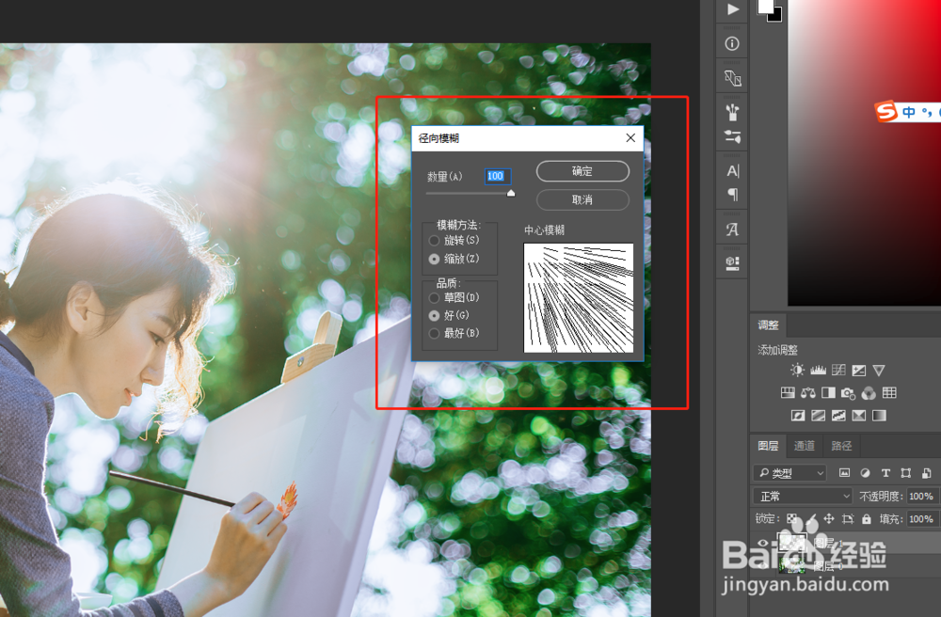Add a Levels adjustment
This screenshot has width=941, height=617.
(x=818, y=370)
